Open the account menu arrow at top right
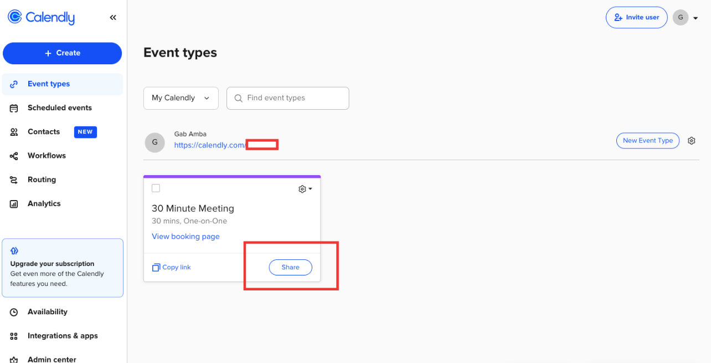The width and height of the screenshot is (711, 363). [695, 18]
